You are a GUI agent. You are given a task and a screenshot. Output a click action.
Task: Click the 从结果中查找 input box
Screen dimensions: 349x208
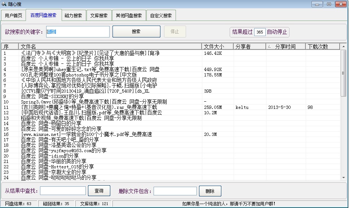coord(63,191)
